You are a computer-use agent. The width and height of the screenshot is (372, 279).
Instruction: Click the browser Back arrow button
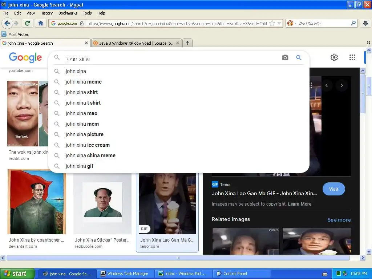tap(7, 23)
